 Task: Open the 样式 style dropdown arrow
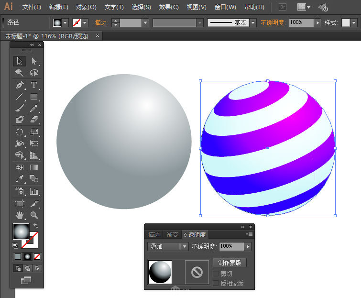[x=354, y=23]
